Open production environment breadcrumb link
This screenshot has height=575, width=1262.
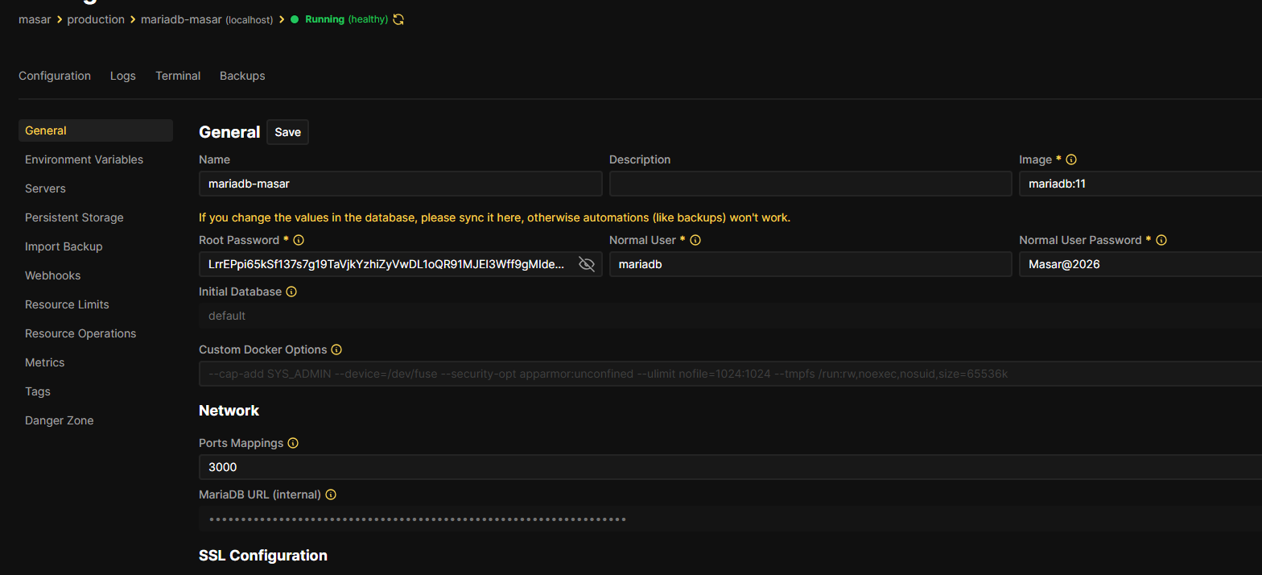(x=96, y=19)
